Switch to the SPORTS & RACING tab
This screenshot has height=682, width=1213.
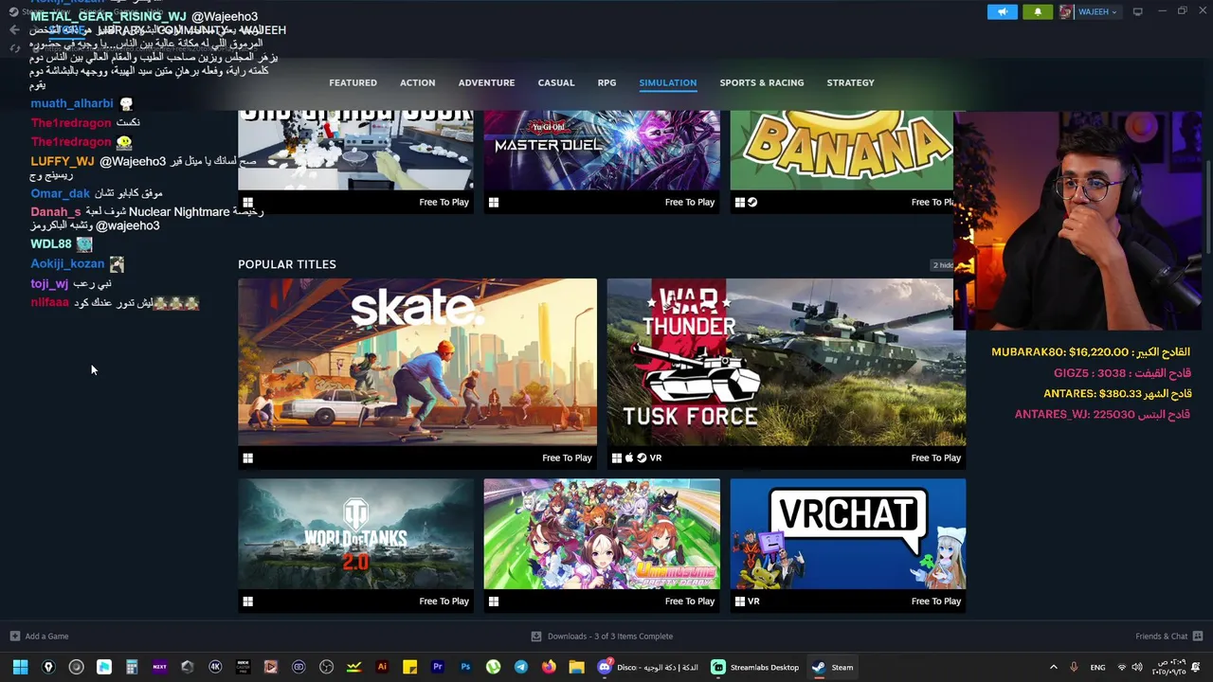coord(761,82)
